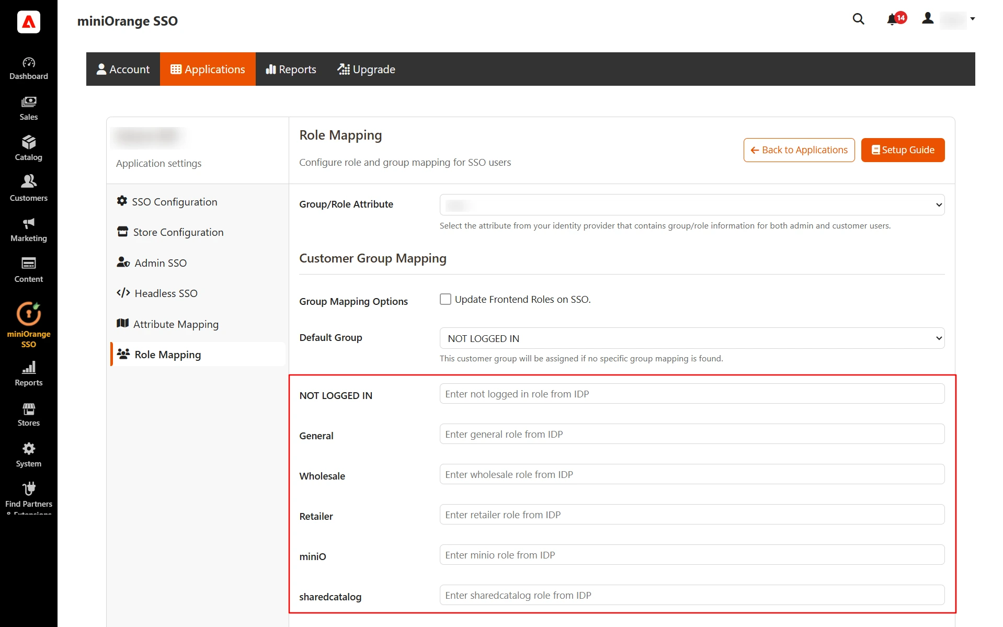Click the Customer Group Mapping heading
The height and width of the screenshot is (627, 1003).
click(x=373, y=258)
